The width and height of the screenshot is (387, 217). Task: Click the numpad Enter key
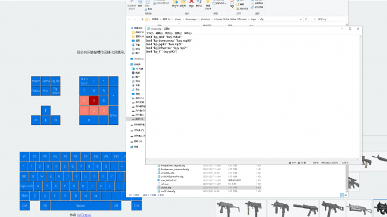tap(114, 115)
